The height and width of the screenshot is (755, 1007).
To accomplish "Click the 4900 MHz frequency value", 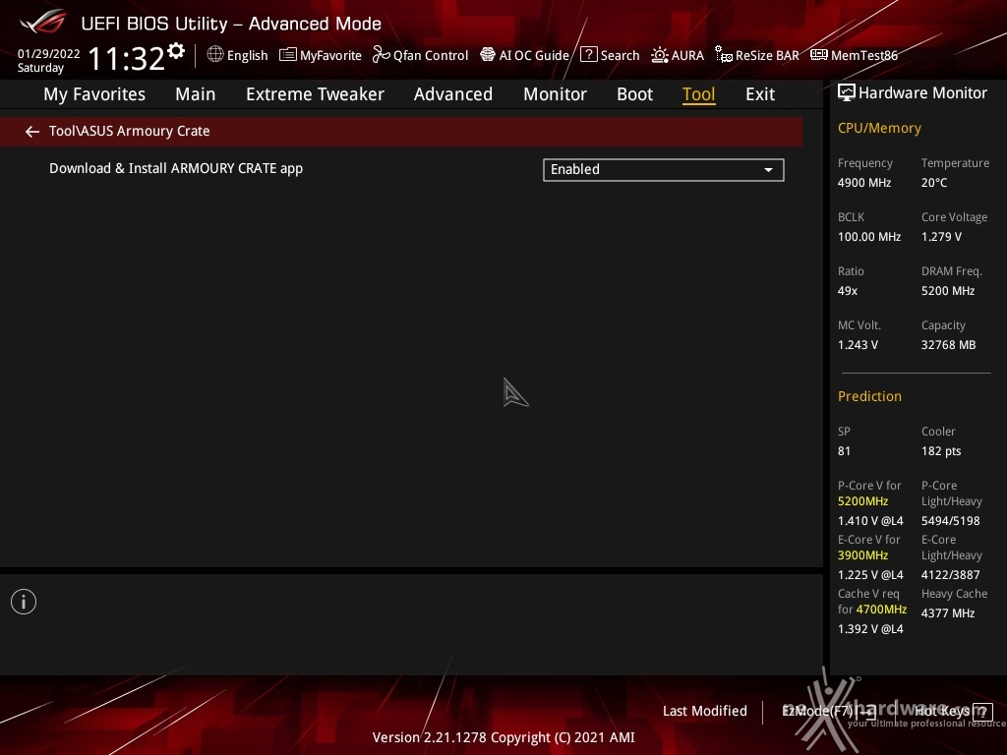I will pyautogui.click(x=864, y=183).
